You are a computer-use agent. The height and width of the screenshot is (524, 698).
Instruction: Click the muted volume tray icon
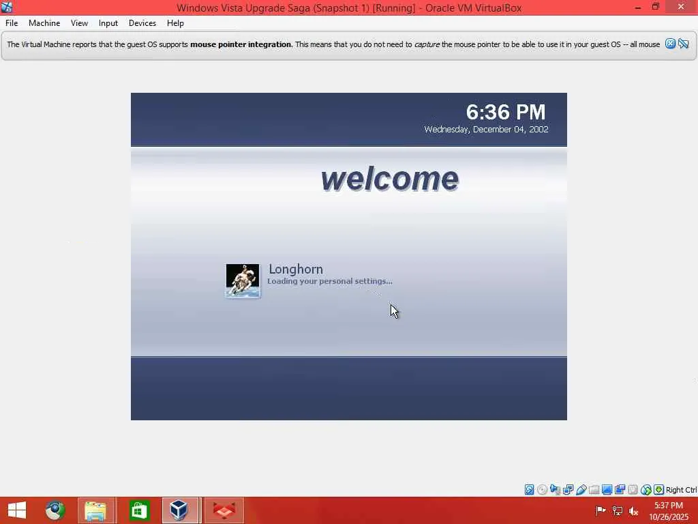coord(633,510)
